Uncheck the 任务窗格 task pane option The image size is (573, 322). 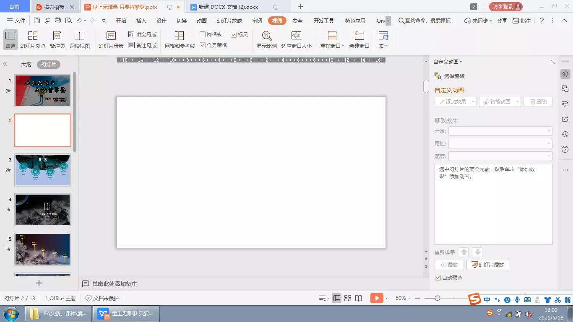point(203,45)
